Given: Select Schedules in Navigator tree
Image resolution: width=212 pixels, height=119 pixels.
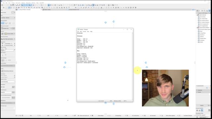Looking at the screenshot, I should [x=202, y=40].
